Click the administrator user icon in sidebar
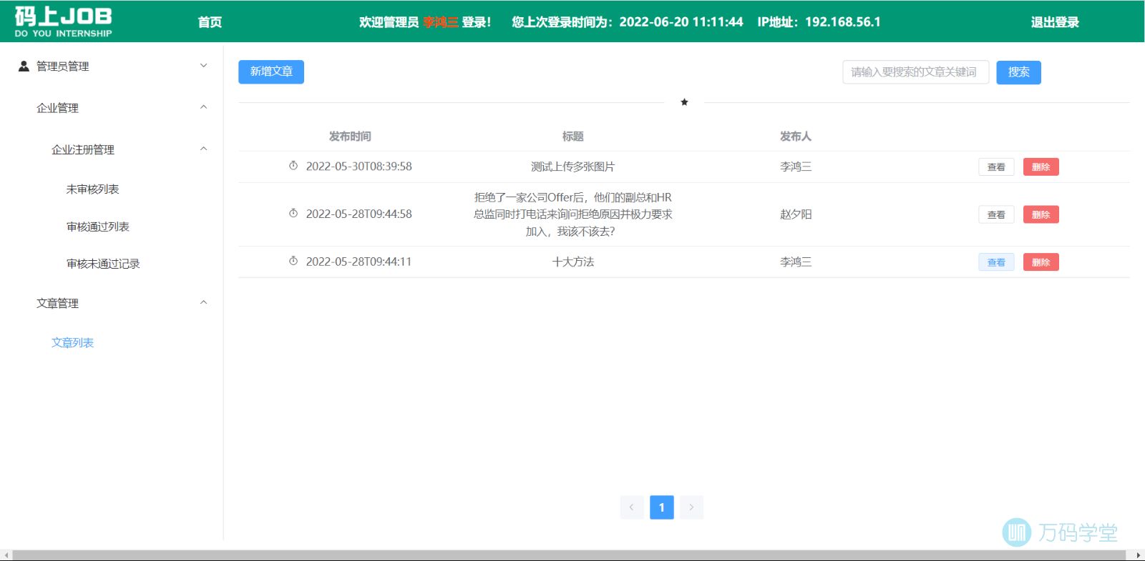Screen dimensions: 1145x561 click(24, 66)
